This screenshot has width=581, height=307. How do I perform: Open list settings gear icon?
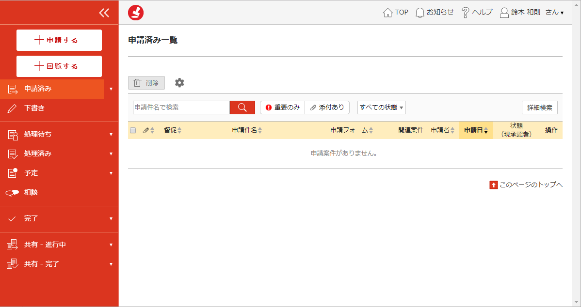pos(179,83)
